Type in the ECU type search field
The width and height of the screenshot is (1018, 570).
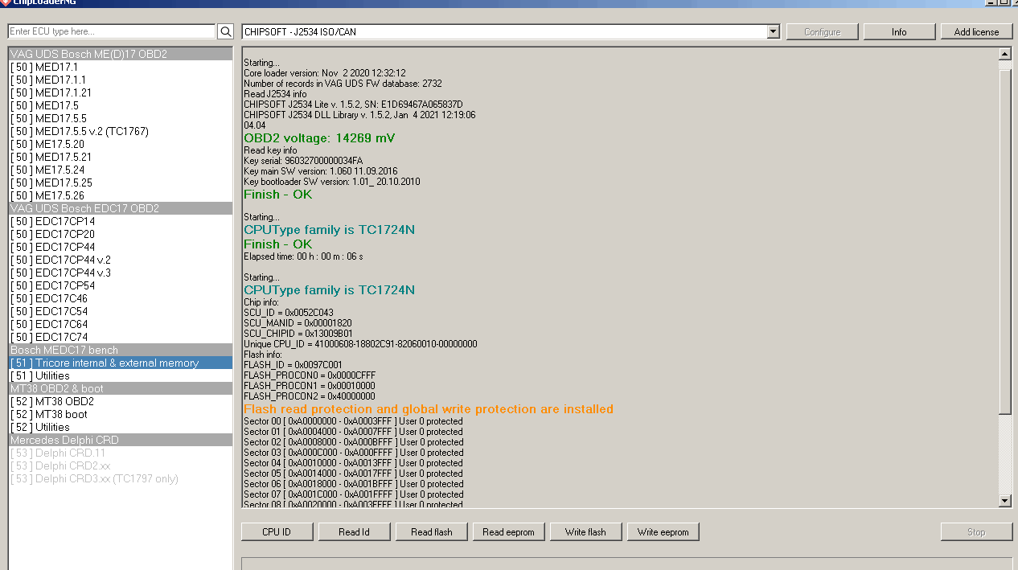[111, 31]
